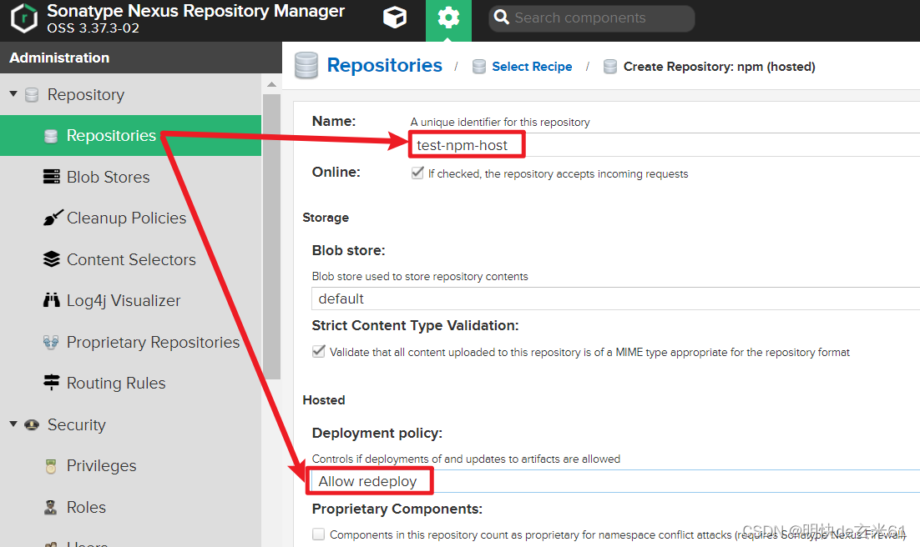The height and width of the screenshot is (547, 920).
Task: Focus the Search components field
Action: 591,18
